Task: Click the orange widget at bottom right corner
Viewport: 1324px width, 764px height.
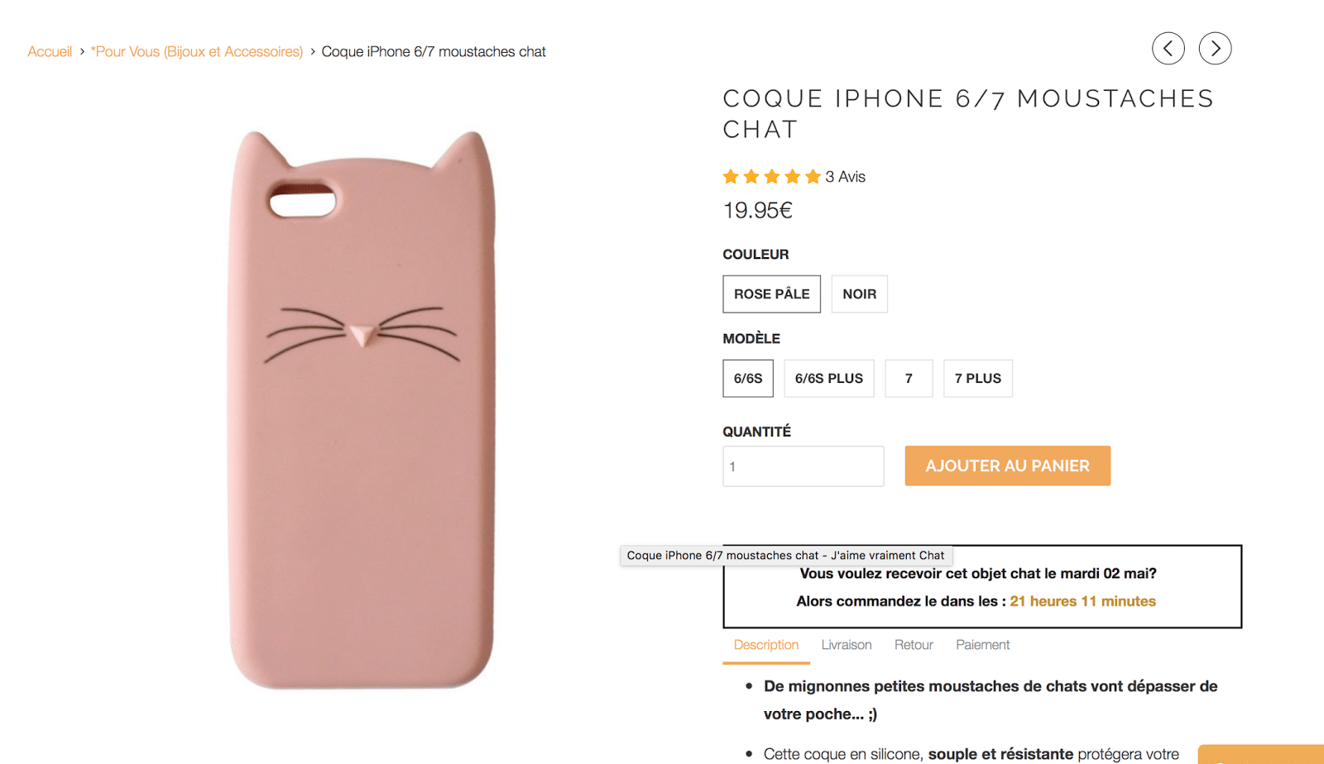Action: tap(1260, 754)
